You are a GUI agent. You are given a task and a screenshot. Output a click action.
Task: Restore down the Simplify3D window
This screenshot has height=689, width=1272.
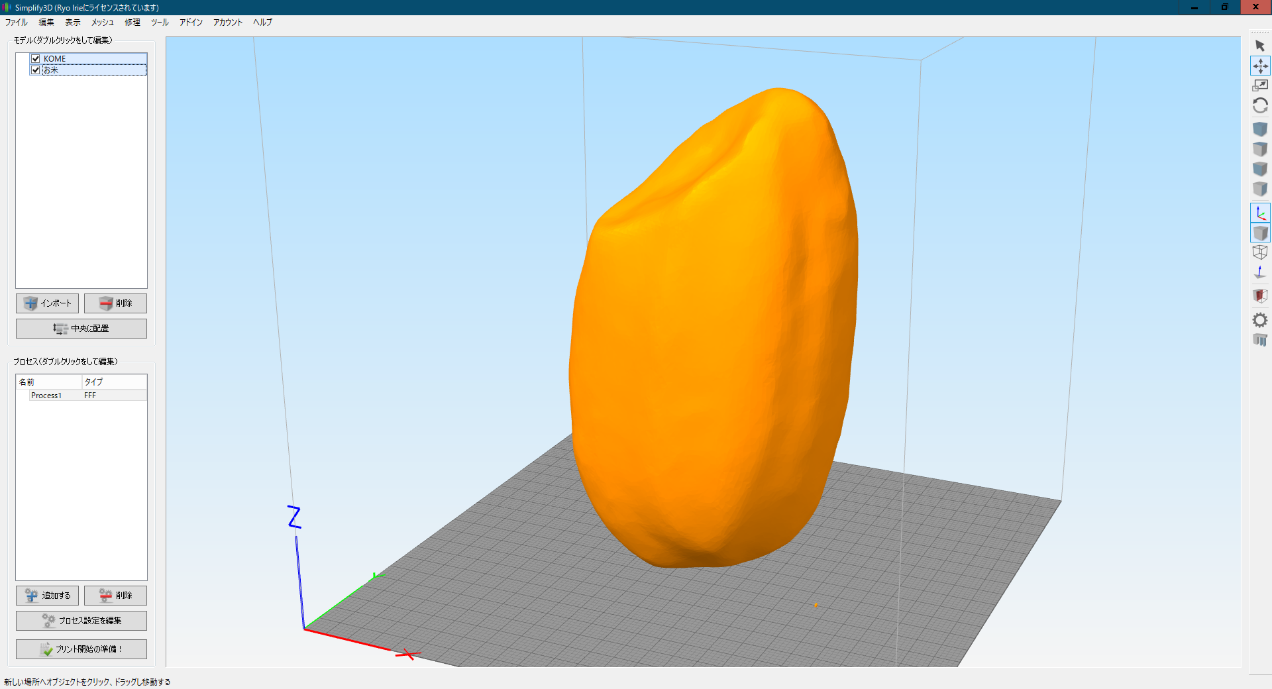1225,7
